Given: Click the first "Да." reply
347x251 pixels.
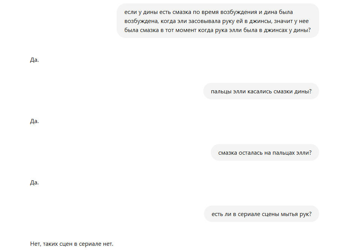Looking at the screenshot, I should pos(34,60).
